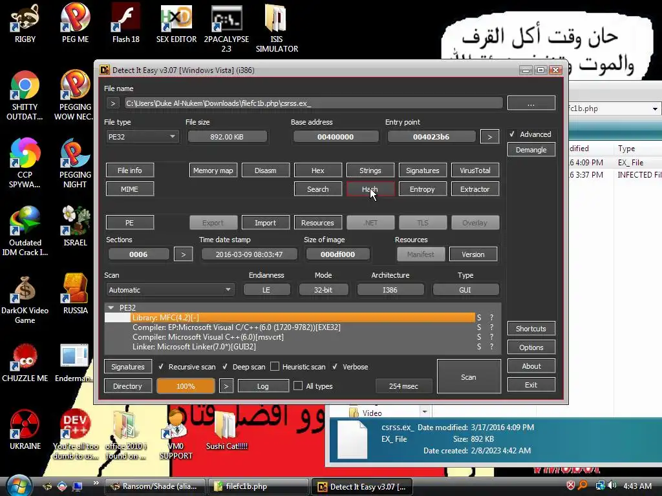Click the volume icon in system tray

(612, 486)
